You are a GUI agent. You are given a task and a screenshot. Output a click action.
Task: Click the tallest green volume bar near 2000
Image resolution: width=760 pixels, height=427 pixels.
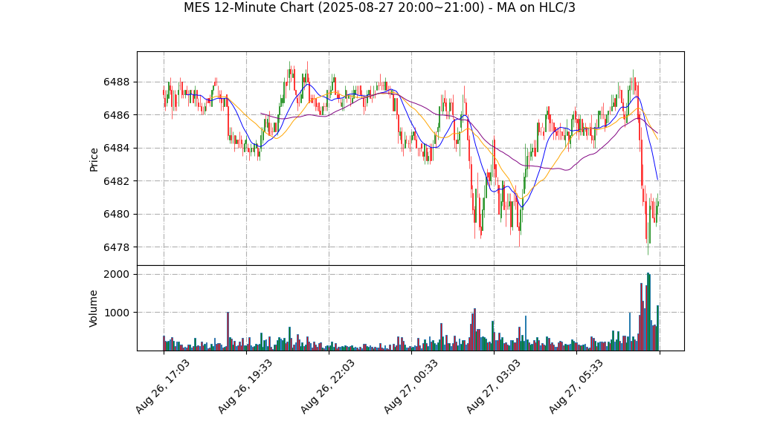[648, 311]
